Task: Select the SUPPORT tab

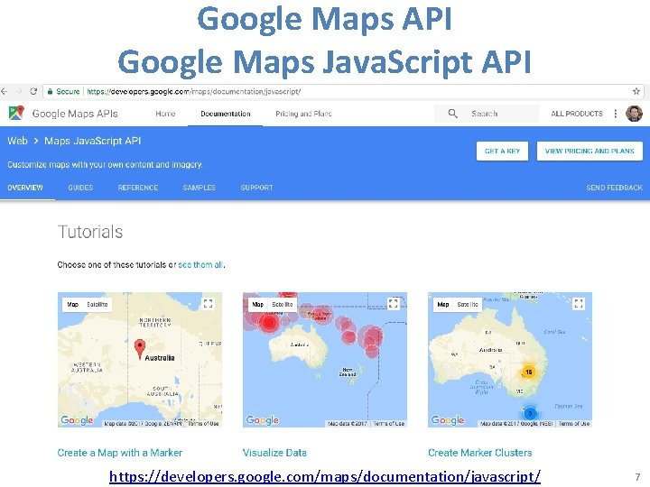Action: tap(256, 188)
